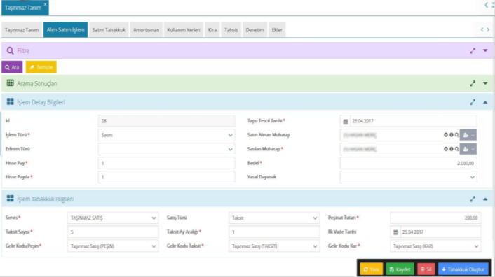Image resolution: width=495 pixels, height=277 pixels.
Task: Maximize the İşlem Tahakkuk Bilgileri panel
Action: click(x=473, y=199)
